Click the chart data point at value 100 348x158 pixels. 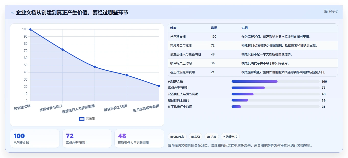tap(30, 30)
